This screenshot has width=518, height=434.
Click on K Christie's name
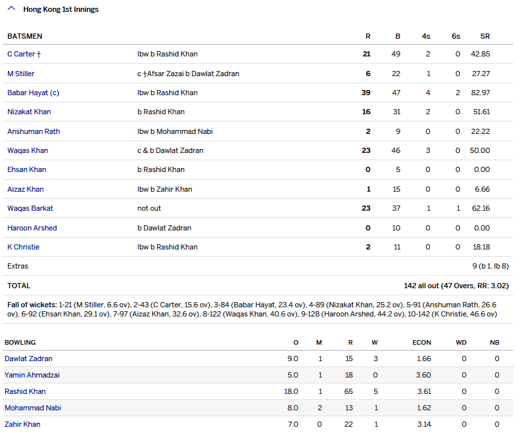[24, 247]
